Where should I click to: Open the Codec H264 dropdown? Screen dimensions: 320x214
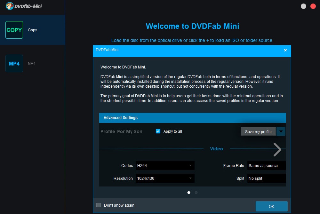(x=165, y=165)
